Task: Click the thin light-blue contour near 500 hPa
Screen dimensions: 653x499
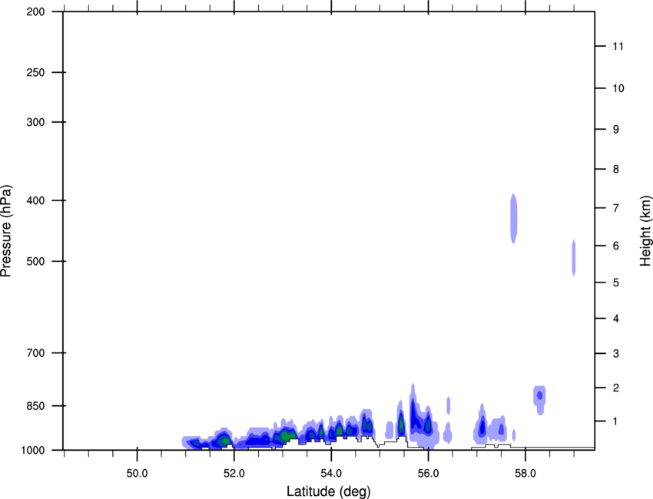Action: [574, 258]
